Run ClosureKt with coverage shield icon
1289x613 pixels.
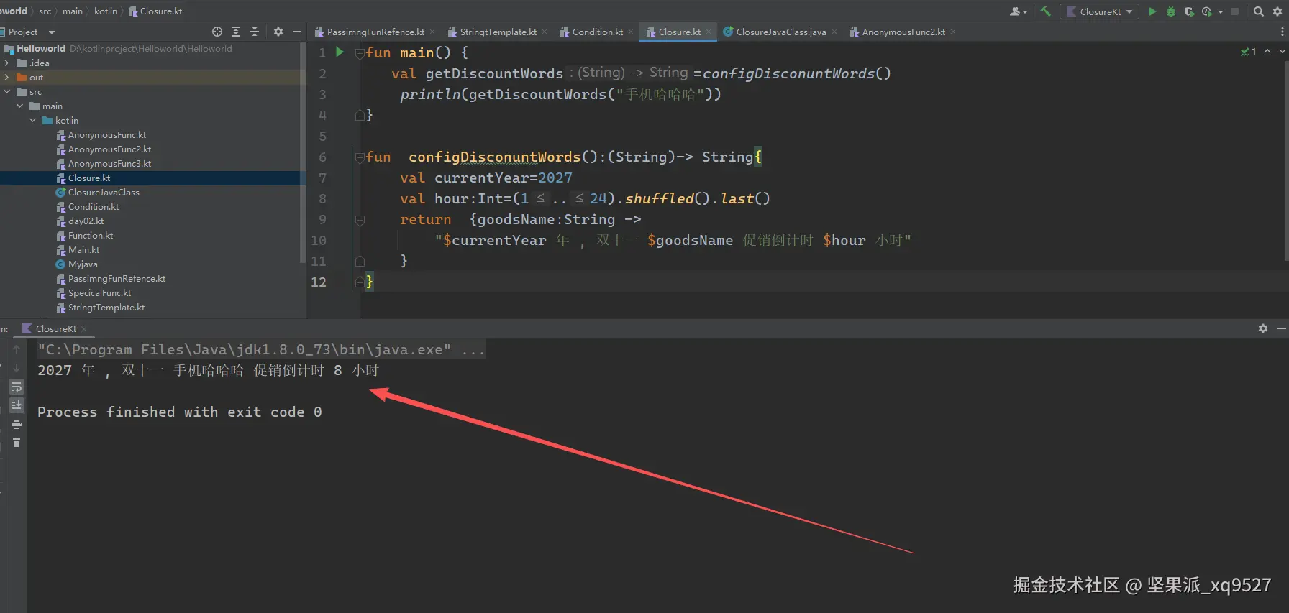[x=1189, y=11]
